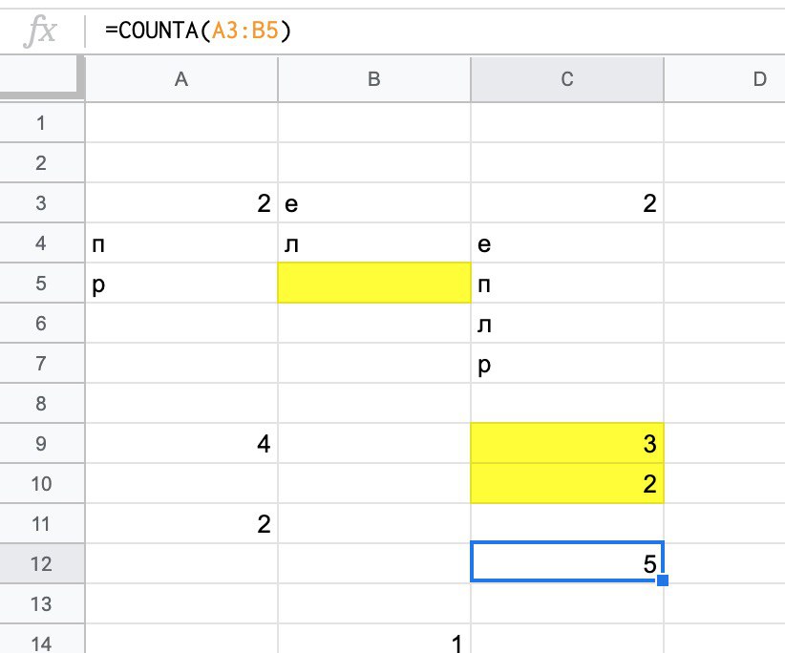Select column A header
785x653 pixels.
181,80
